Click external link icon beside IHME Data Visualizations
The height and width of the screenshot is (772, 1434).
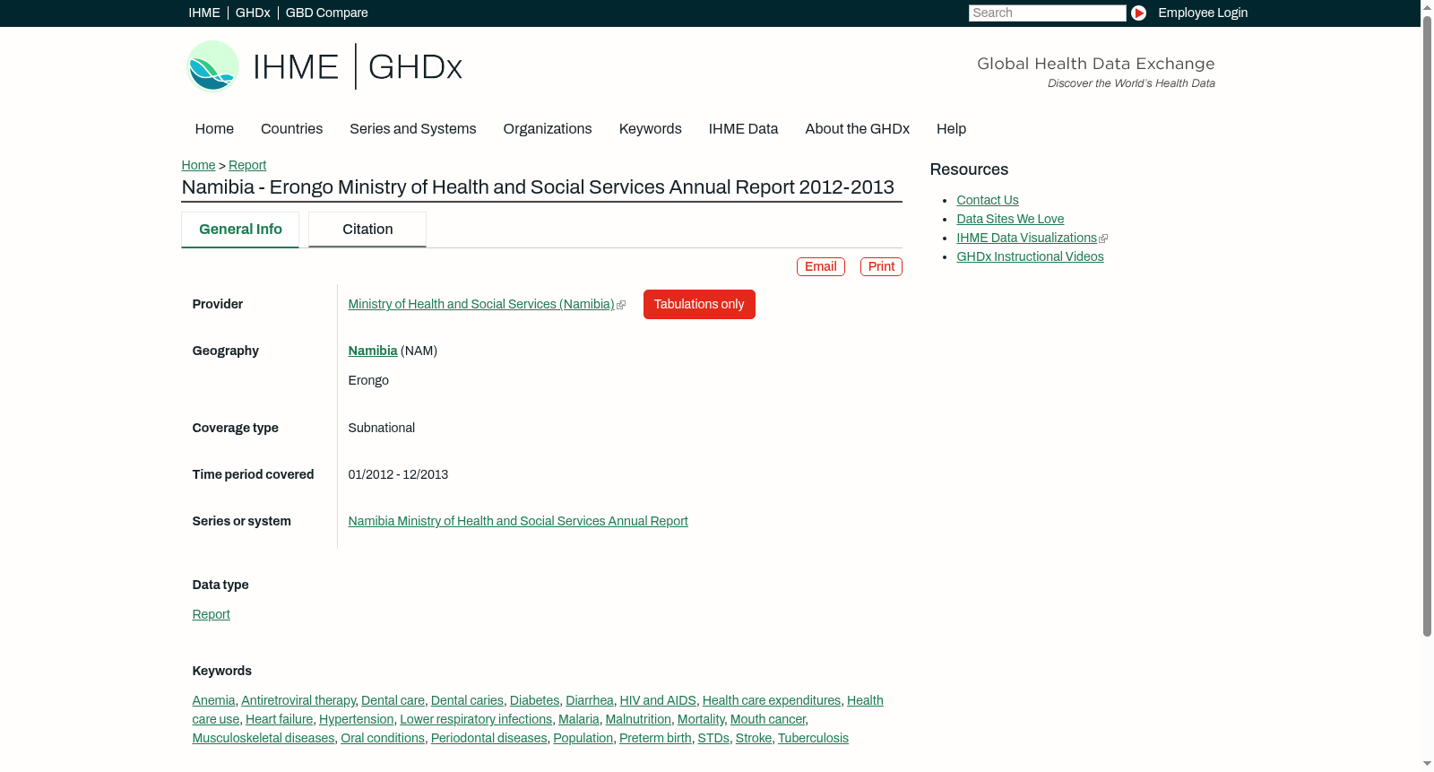tap(1103, 239)
